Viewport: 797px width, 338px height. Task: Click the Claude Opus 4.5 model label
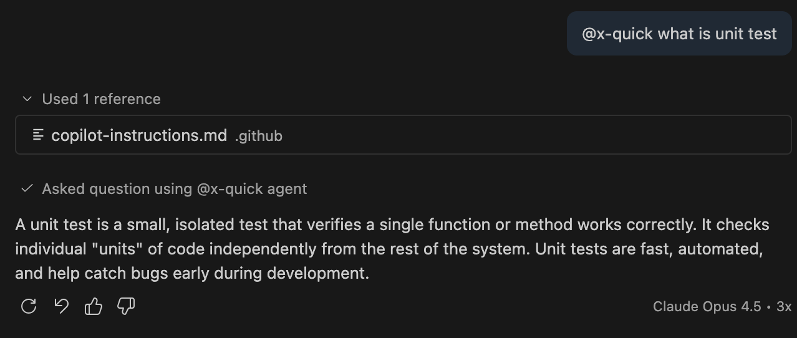coord(707,306)
